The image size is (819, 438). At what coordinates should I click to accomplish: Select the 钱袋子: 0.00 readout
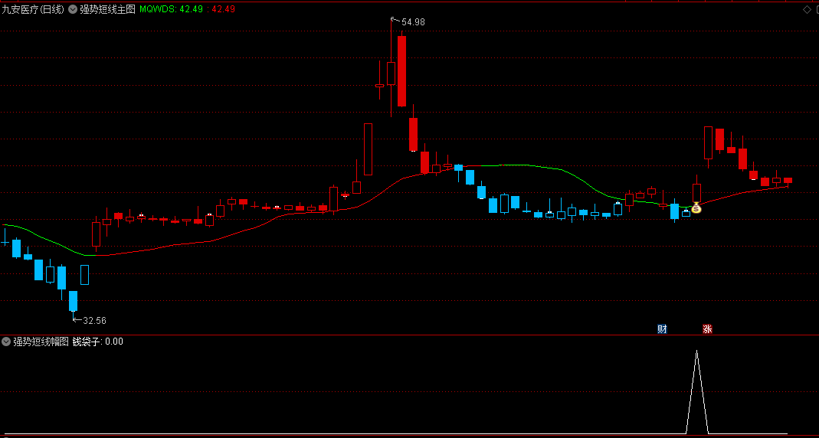tap(97, 342)
